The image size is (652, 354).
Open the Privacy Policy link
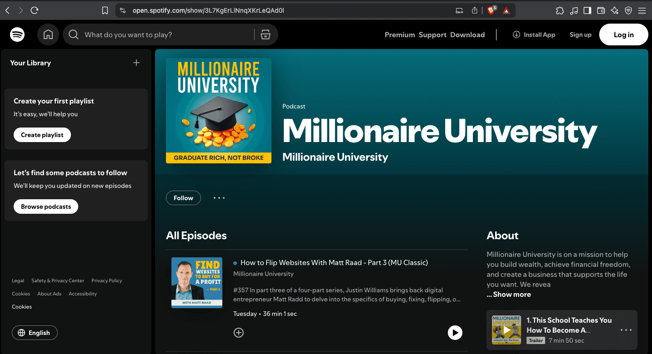pos(107,280)
